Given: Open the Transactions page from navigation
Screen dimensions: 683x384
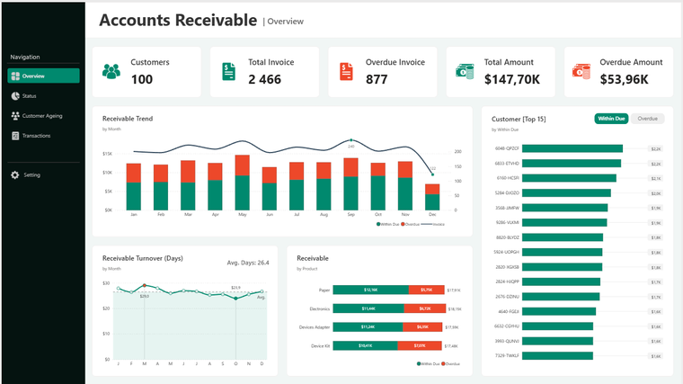Looking at the screenshot, I should [x=36, y=136].
